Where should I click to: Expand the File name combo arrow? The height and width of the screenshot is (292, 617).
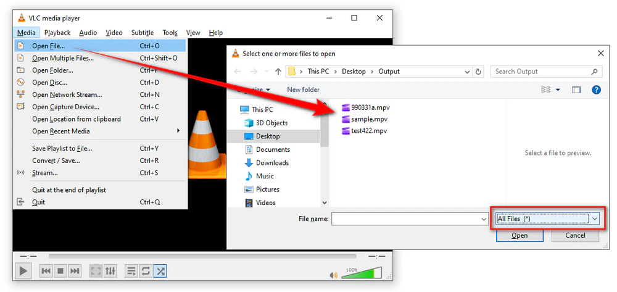[x=484, y=219]
